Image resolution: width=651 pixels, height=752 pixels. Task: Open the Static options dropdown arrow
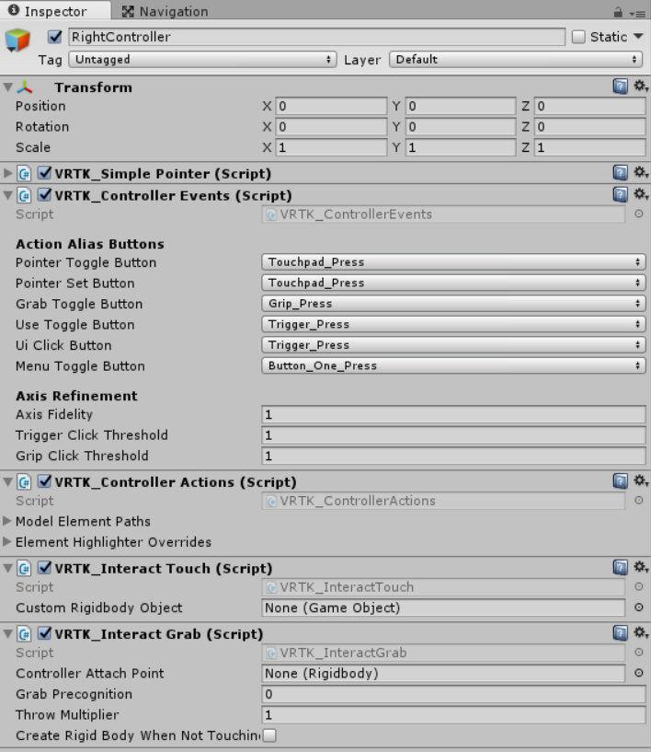tap(638, 37)
